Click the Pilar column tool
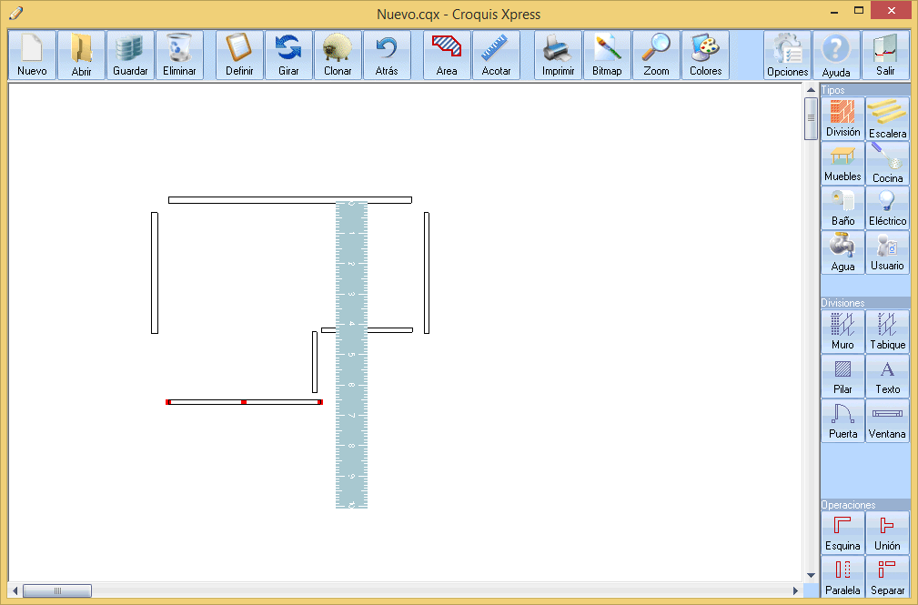This screenshot has height=605, width=918. click(x=842, y=376)
